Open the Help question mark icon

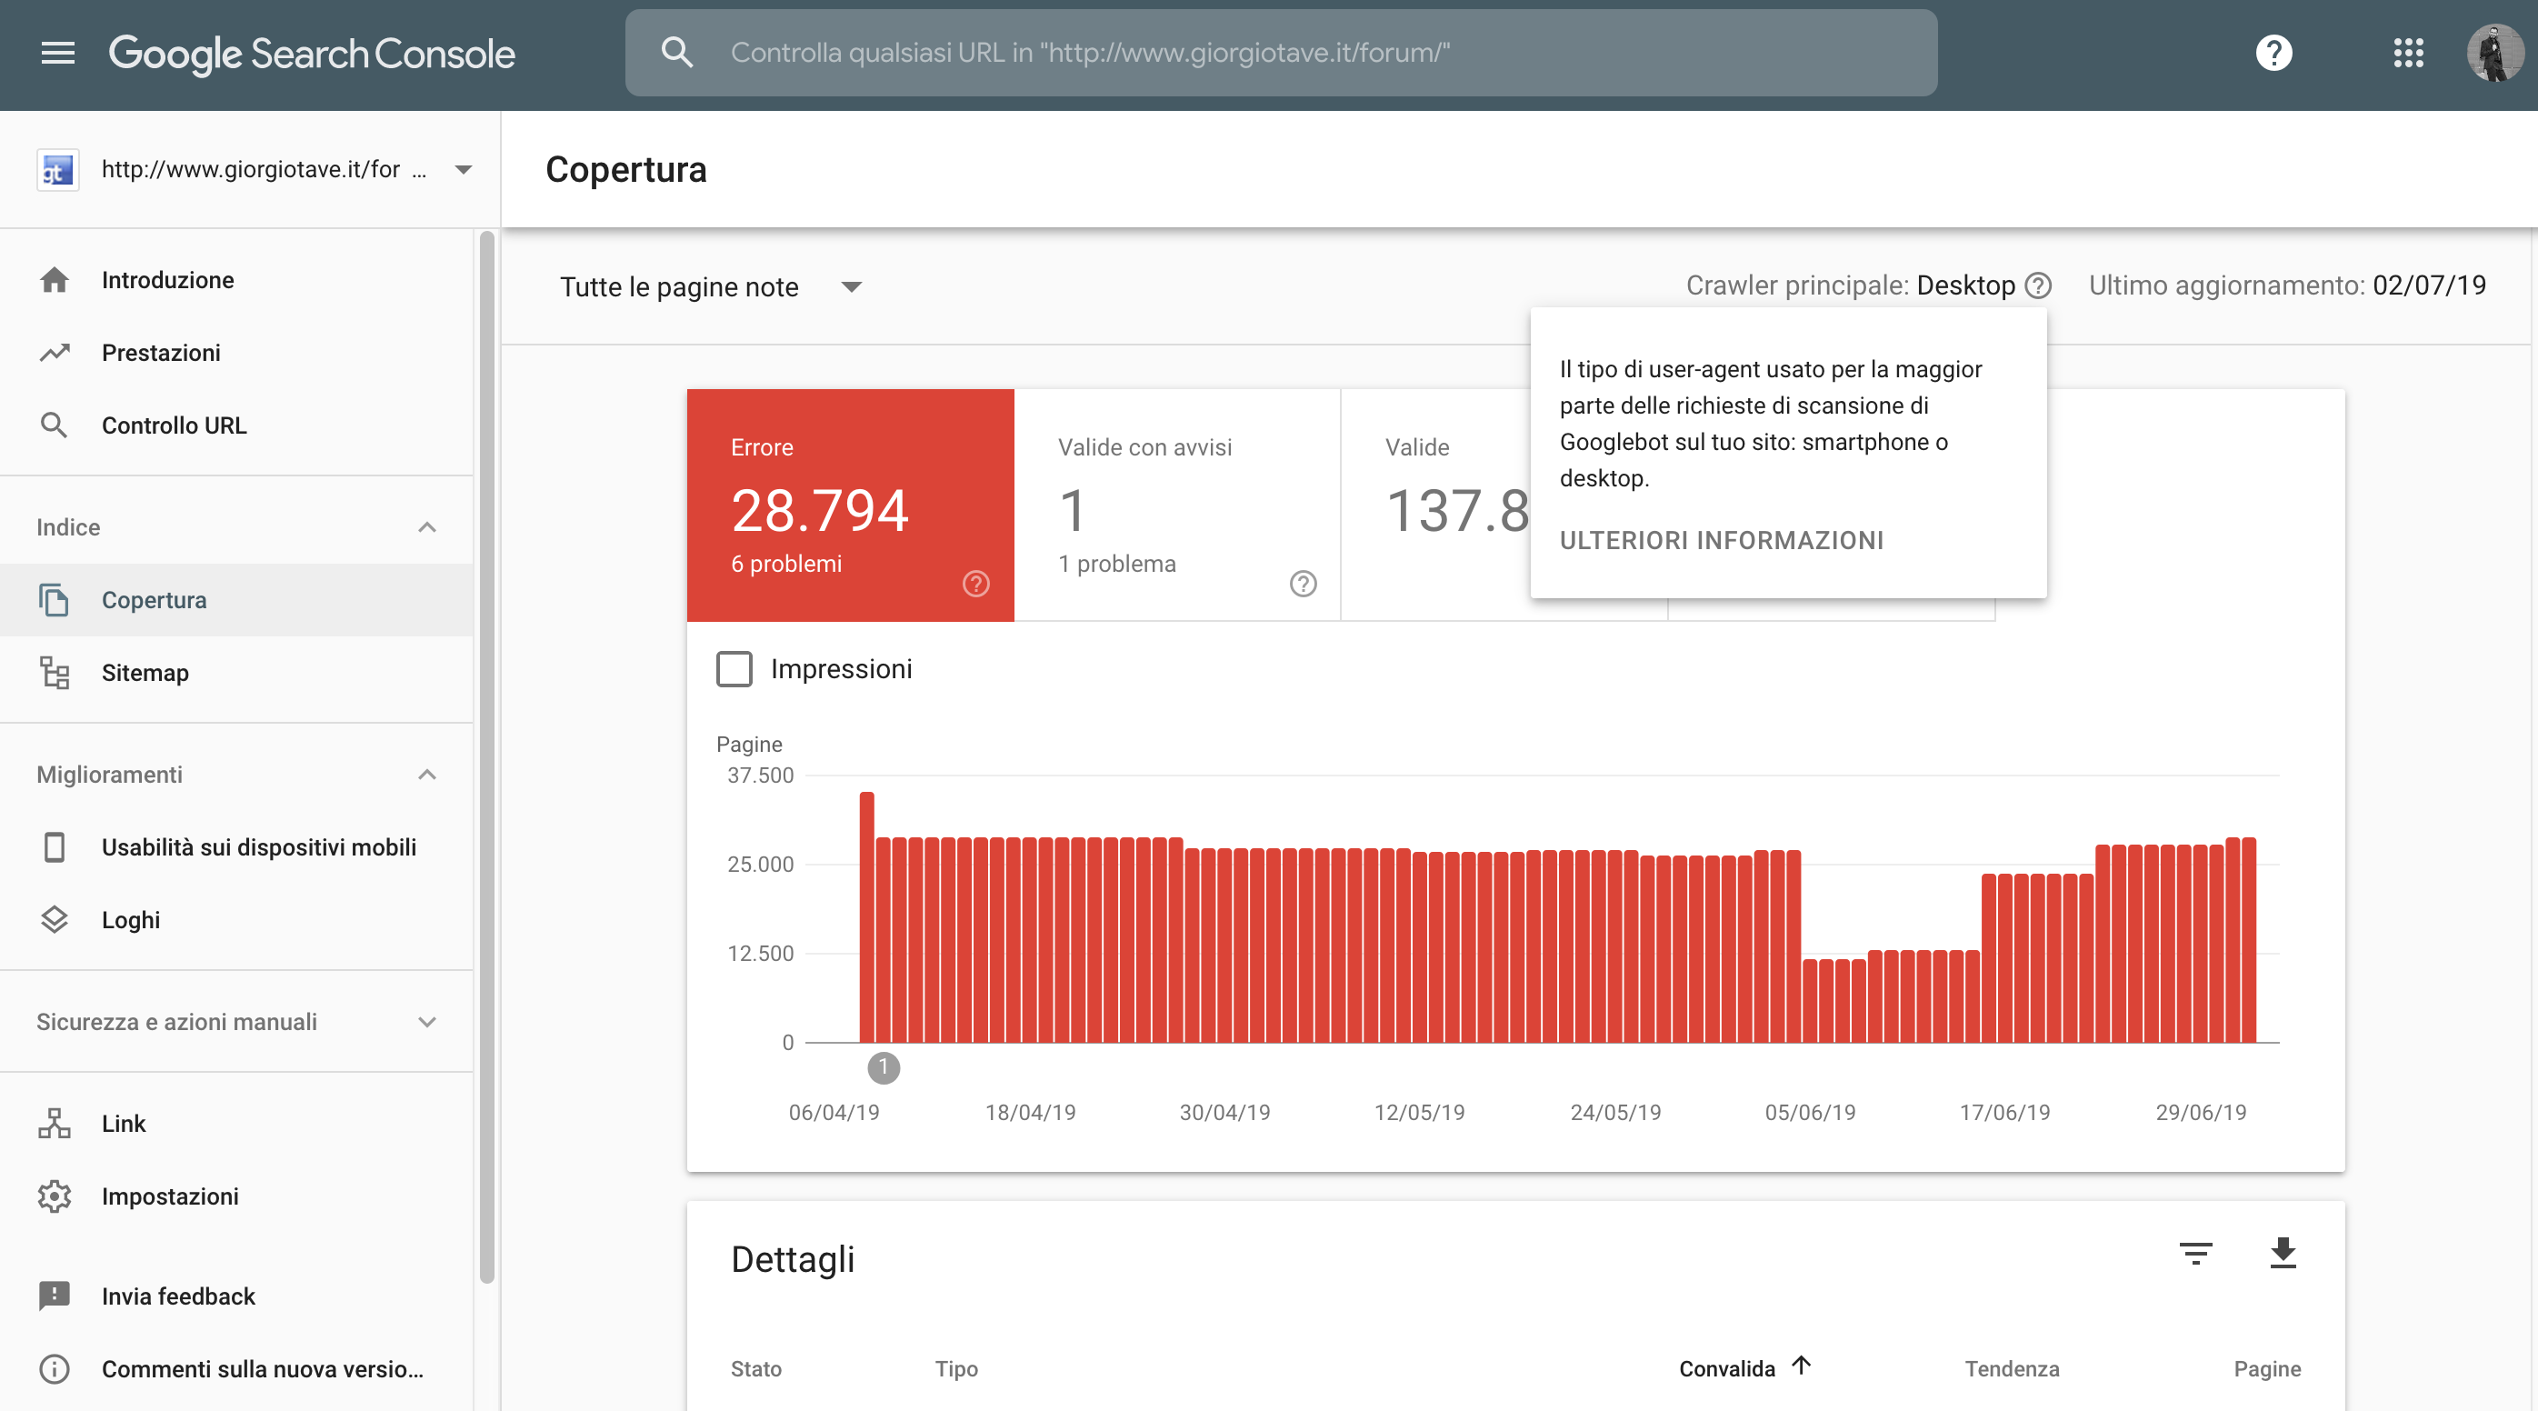coord(2273,54)
